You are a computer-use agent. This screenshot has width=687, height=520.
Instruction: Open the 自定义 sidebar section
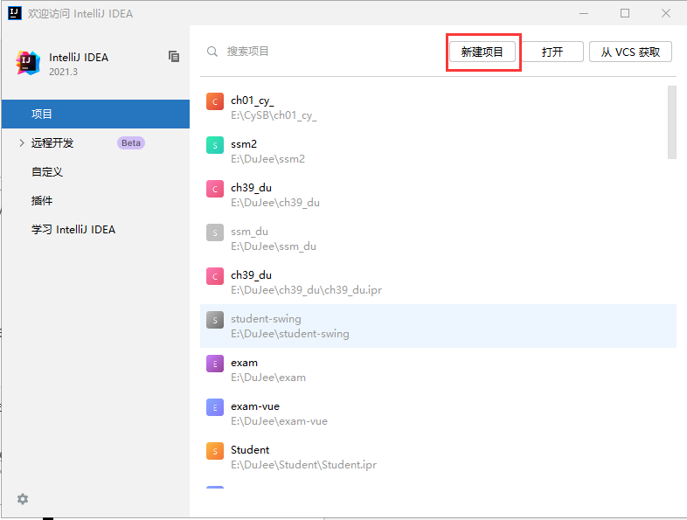coord(47,172)
